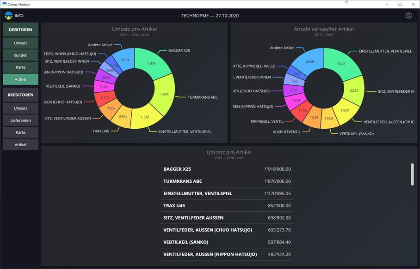This screenshot has height=269, width=420.
Task: Click the red 1102 slice
Action: (x=303, y=110)
